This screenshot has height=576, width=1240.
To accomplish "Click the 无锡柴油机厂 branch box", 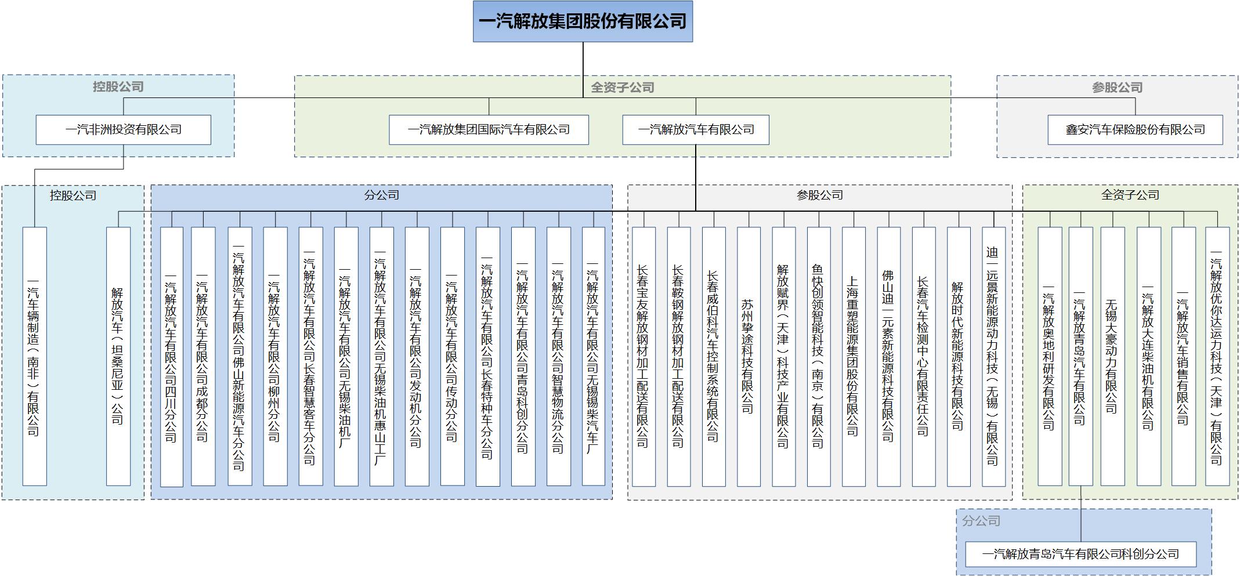I will pyautogui.click(x=346, y=356).
